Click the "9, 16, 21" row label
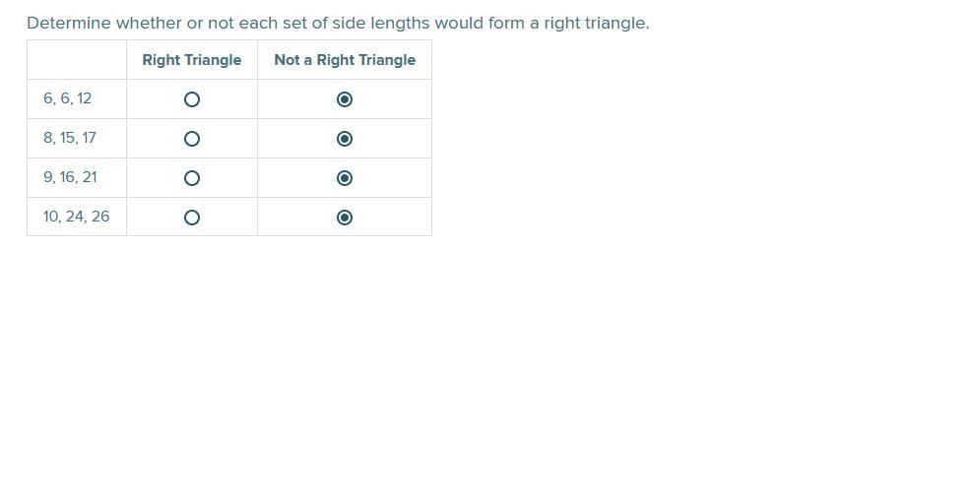972x501 pixels. point(70,177)
